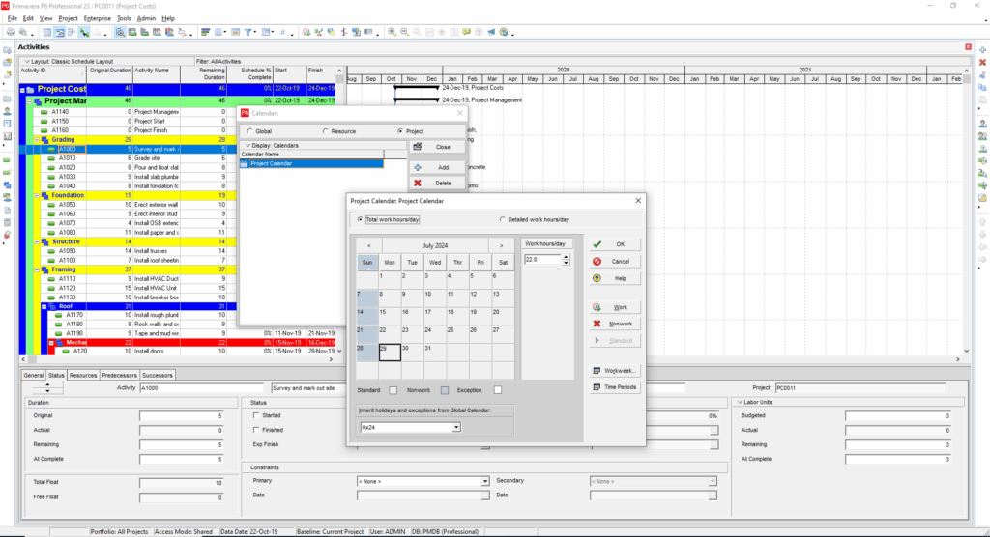Open the Display: Calendars options arrow

pyautogui.click(x=247, y=145)
